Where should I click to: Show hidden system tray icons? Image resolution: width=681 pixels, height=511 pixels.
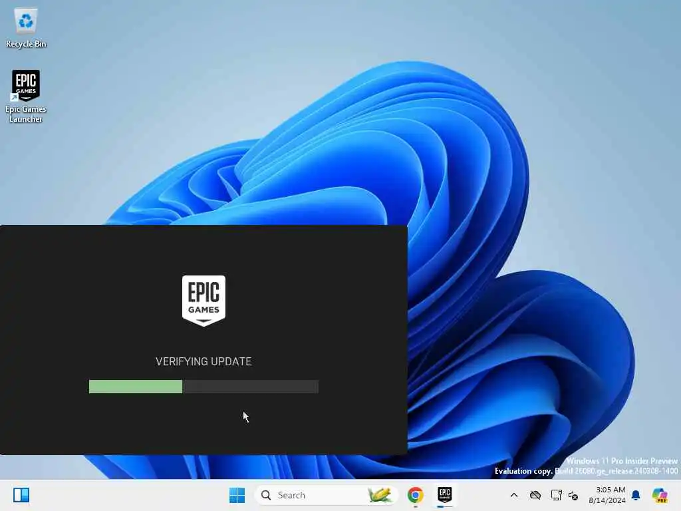coord(514,495)
